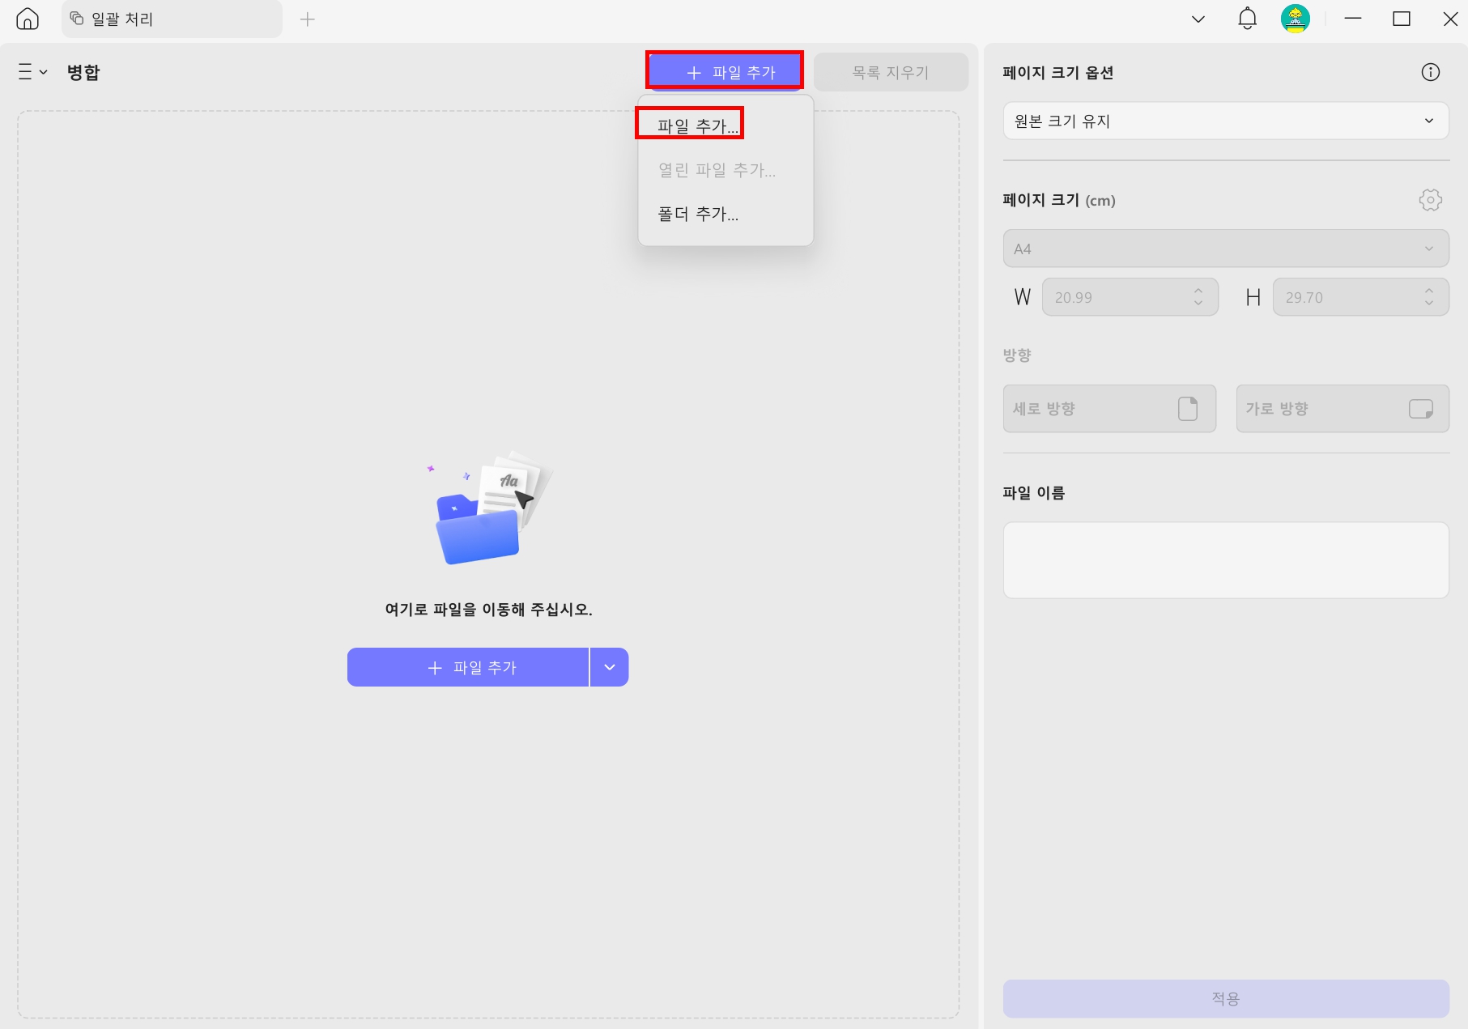1468x1029 pixels.
Task: Select 가로 방향 orientation
Action: point(1342,408)
